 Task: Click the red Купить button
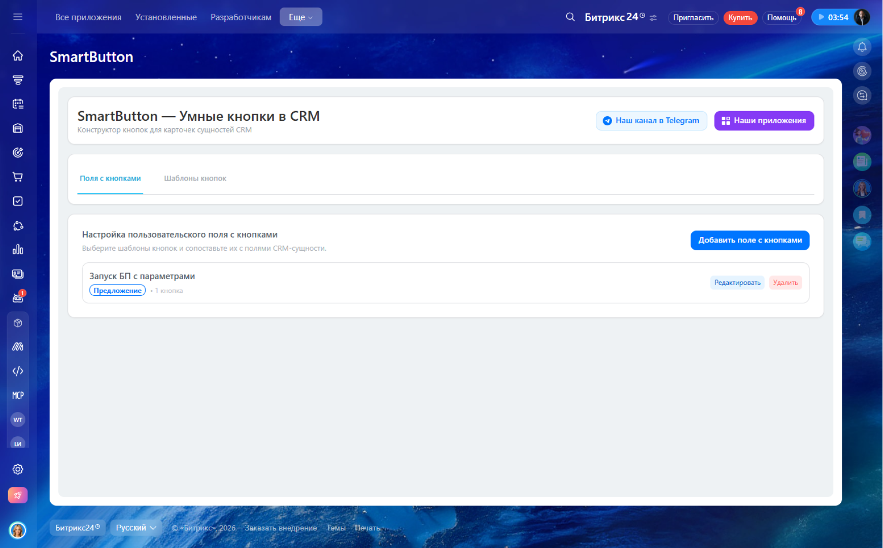[x=740, y=18]
